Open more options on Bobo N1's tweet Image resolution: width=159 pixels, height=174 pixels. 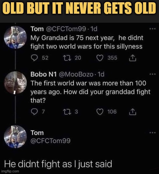click(152, 74)
